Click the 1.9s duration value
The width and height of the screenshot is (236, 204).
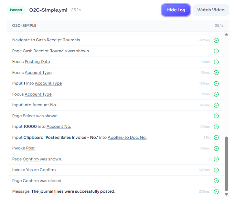pos(207,138)
